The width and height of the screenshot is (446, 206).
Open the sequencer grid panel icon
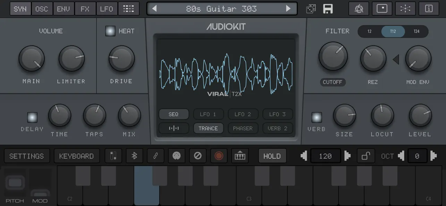(x=128, y=9)
